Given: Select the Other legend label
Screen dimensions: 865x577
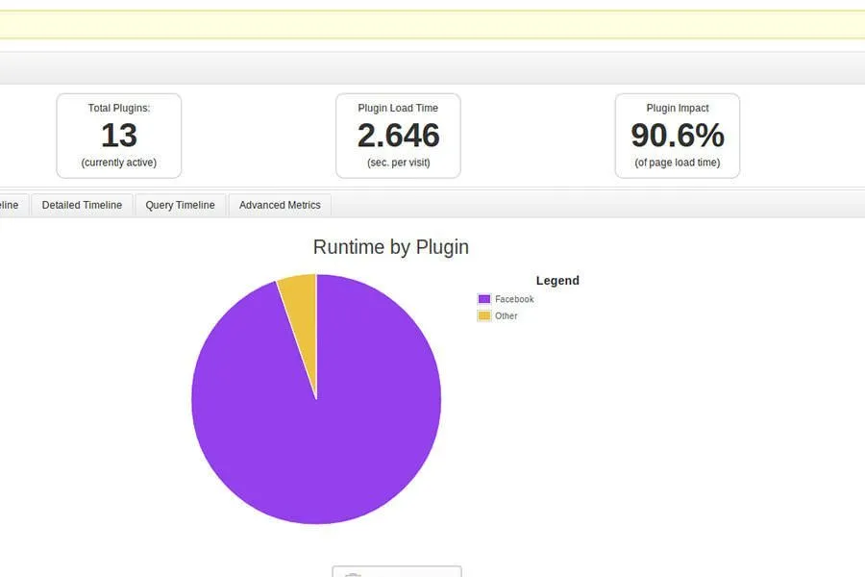Looking at the screenshot, I should [506, 315].
